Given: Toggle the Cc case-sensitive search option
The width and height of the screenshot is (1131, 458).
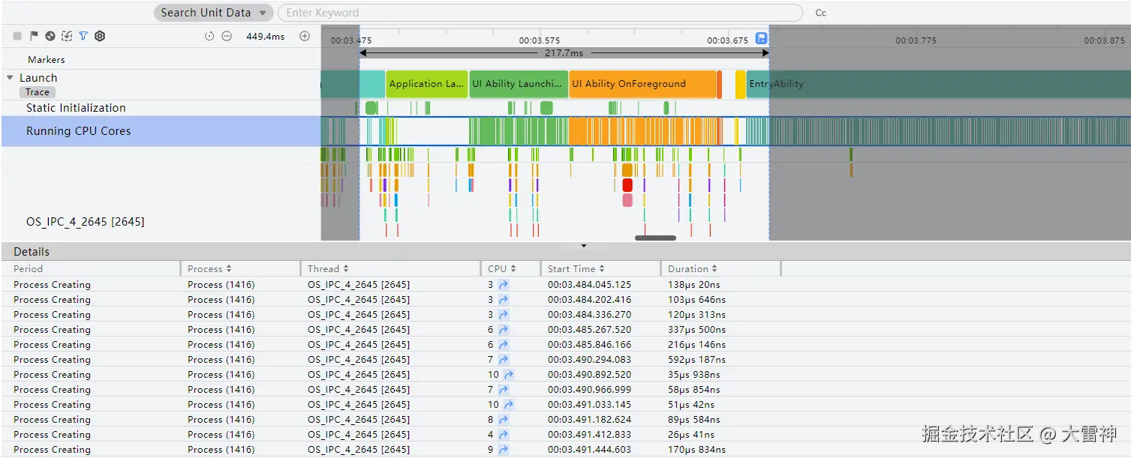Looking at the screenshot, I should click(820, 13).
